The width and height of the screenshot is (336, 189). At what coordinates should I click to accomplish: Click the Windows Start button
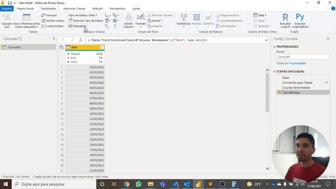pyautogui.click(x=6, y=184)
